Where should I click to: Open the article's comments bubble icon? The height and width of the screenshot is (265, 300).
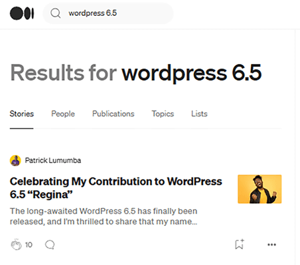coord(50,244)
